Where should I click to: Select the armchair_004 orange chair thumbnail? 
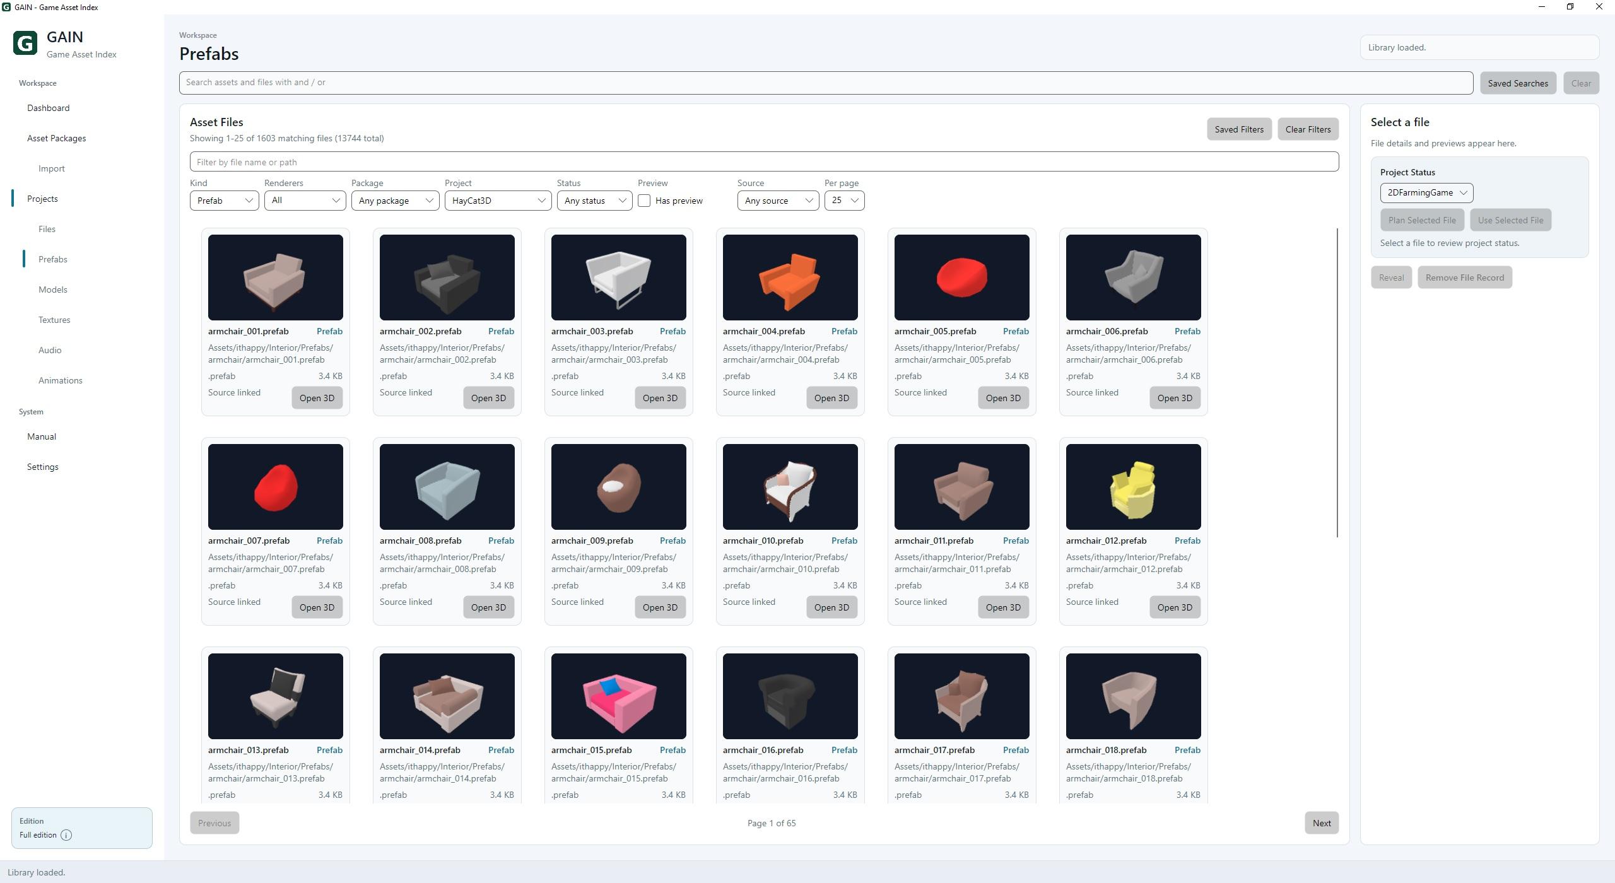pyautogui.click(x=790, y=278)
